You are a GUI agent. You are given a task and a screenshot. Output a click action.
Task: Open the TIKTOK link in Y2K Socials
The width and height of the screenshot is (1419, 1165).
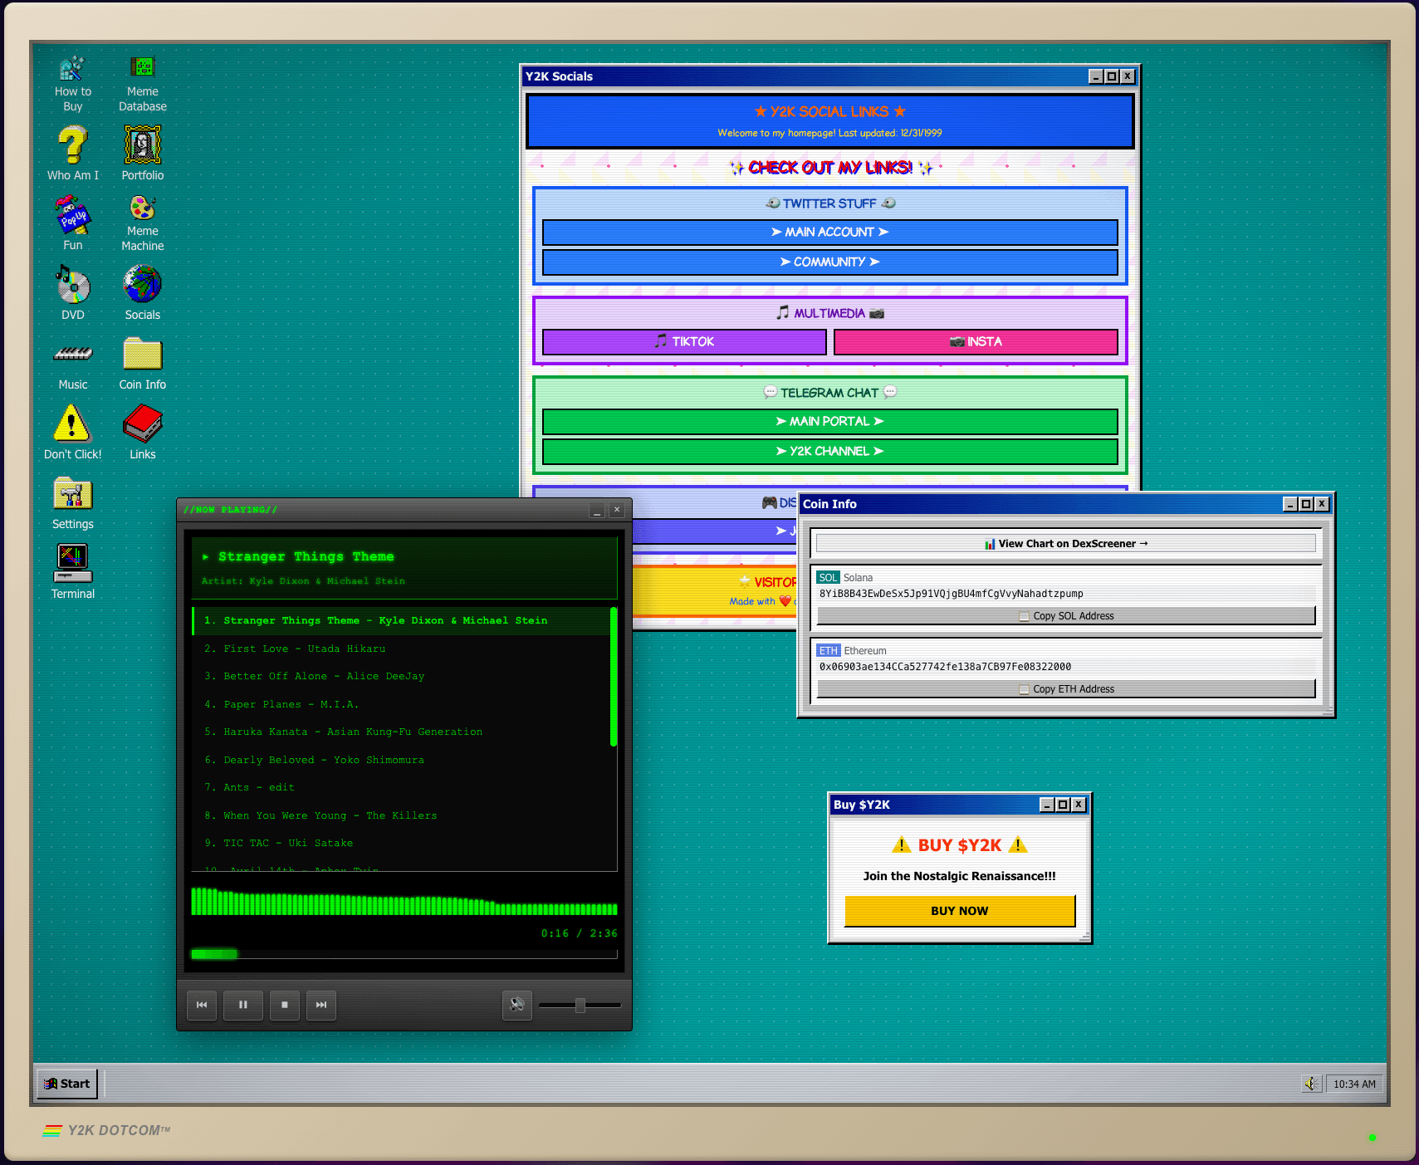pos(683,341)
